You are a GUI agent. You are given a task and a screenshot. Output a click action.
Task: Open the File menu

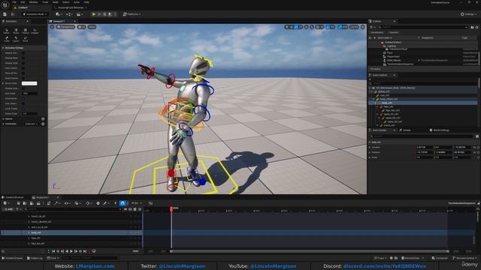coord(14,2)
